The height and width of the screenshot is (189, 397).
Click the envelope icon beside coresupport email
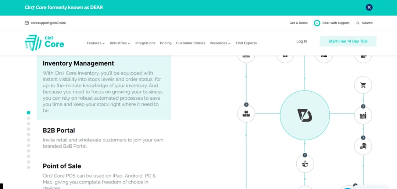click(x=26, y=23)
